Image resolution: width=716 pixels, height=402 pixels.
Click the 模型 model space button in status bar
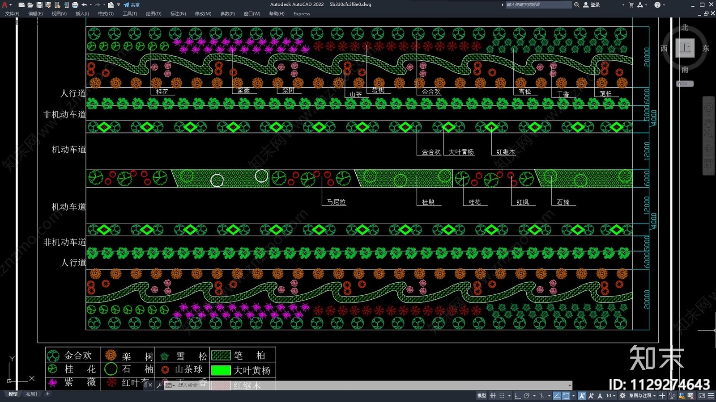[482, 395]
